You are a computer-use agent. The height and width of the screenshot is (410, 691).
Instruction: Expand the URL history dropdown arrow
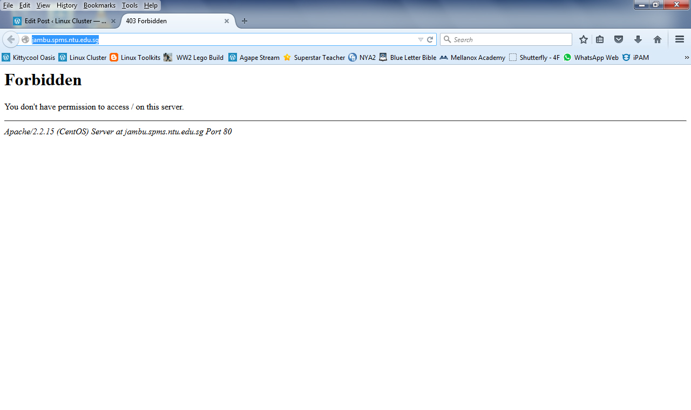point(421,39)
